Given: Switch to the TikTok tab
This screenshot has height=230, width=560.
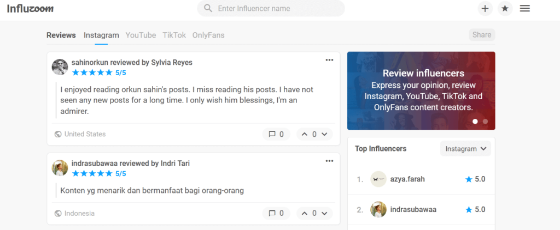Looking at the screenshot, I should [174, 35].
